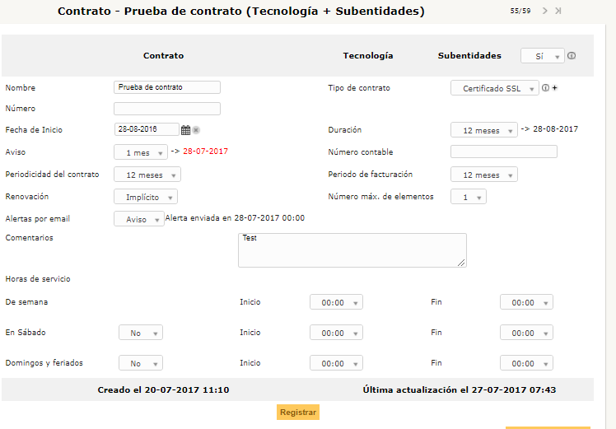Image resolution: width=616 pixels, height=429 pixels.
Task: Click in the Comentarios text area
Action: [x=352, y=250]
